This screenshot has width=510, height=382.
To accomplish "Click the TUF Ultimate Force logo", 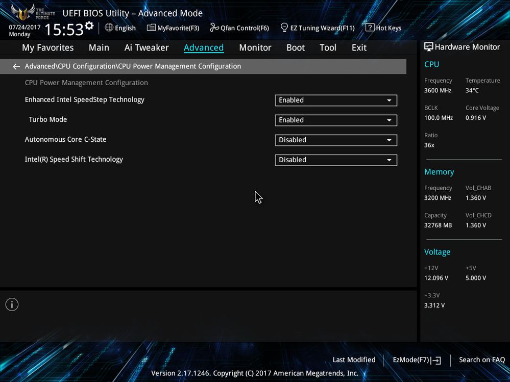I will point(33,12).
